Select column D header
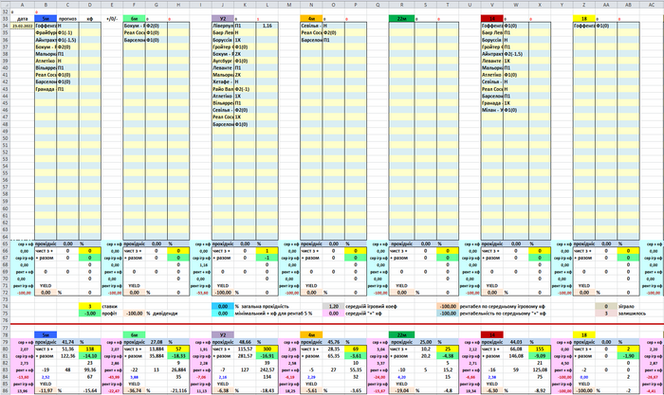 pyautogui.click(x=90, y=5)
